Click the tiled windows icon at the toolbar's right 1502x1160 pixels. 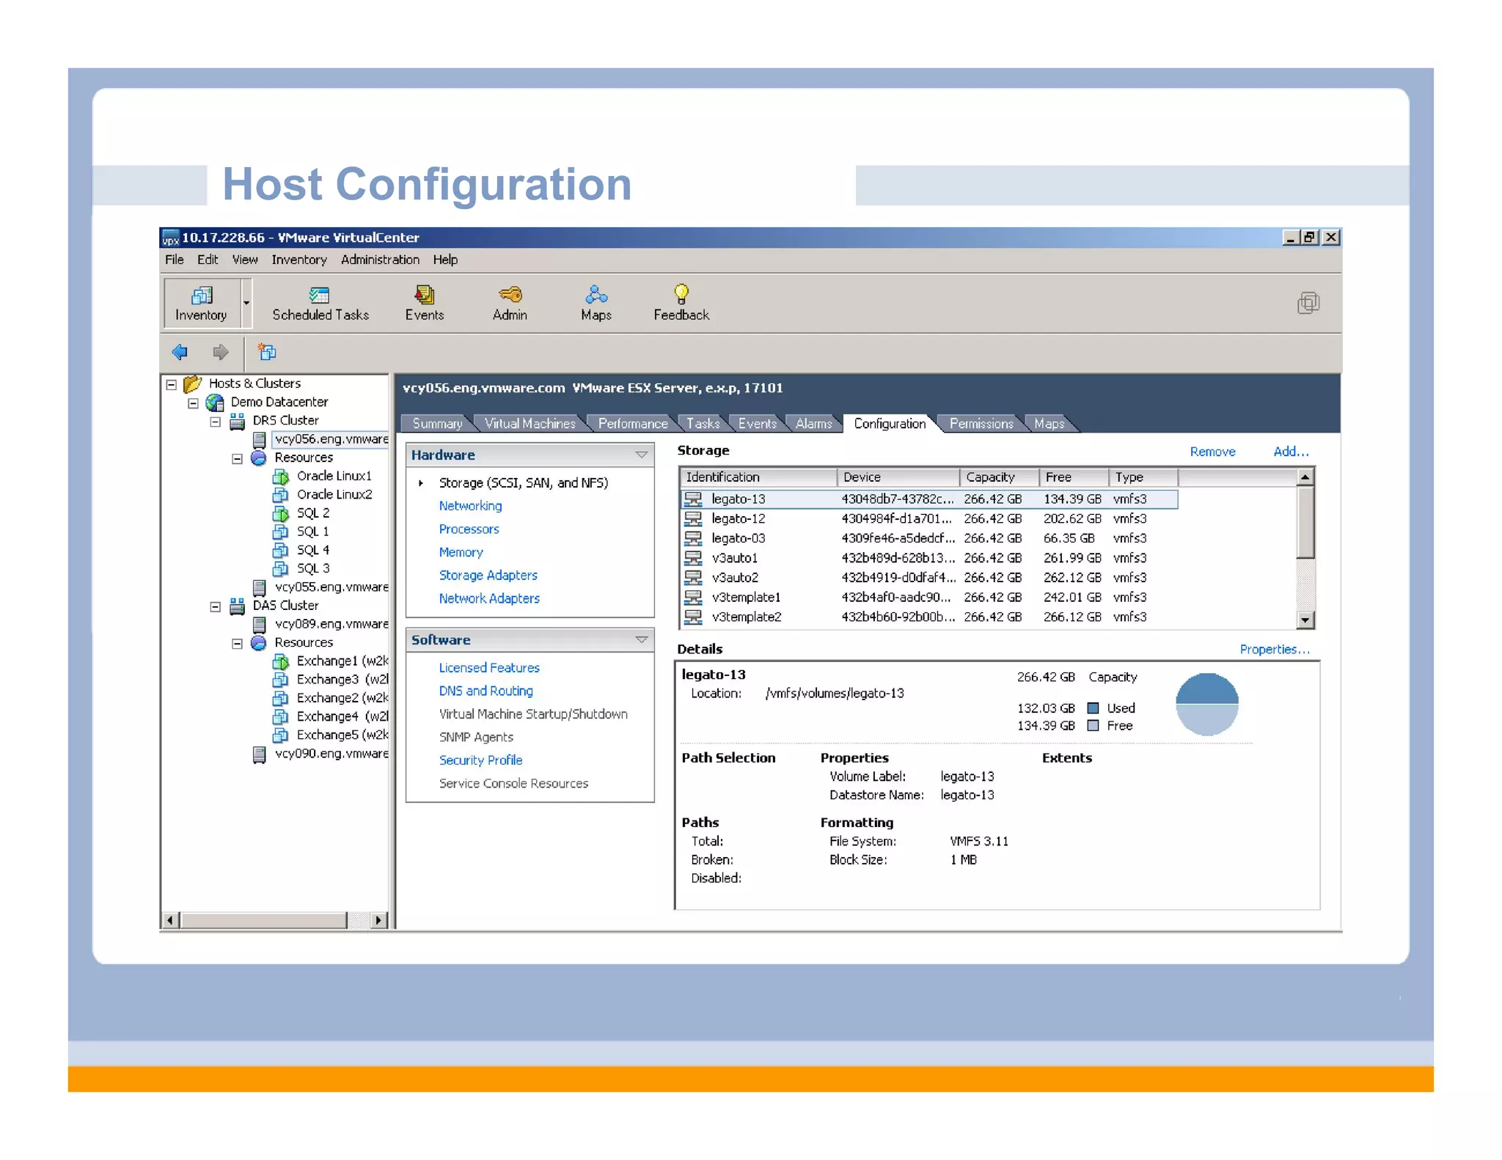(x=1308, y=303)
